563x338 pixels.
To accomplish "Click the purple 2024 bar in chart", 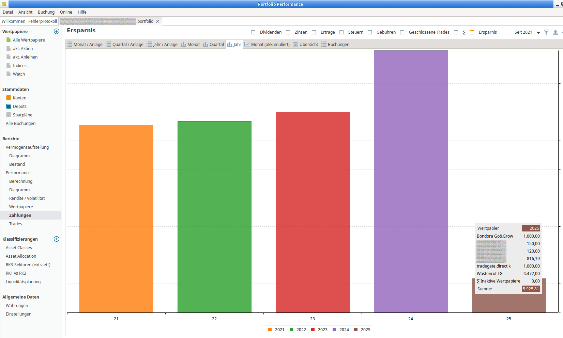I will (411, 181).
